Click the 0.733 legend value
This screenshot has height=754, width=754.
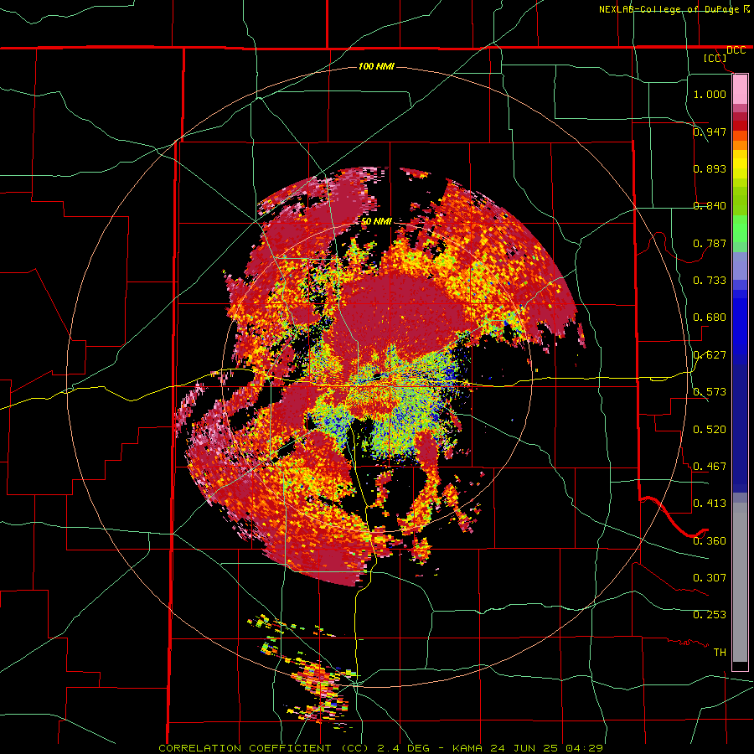point(710,281)
